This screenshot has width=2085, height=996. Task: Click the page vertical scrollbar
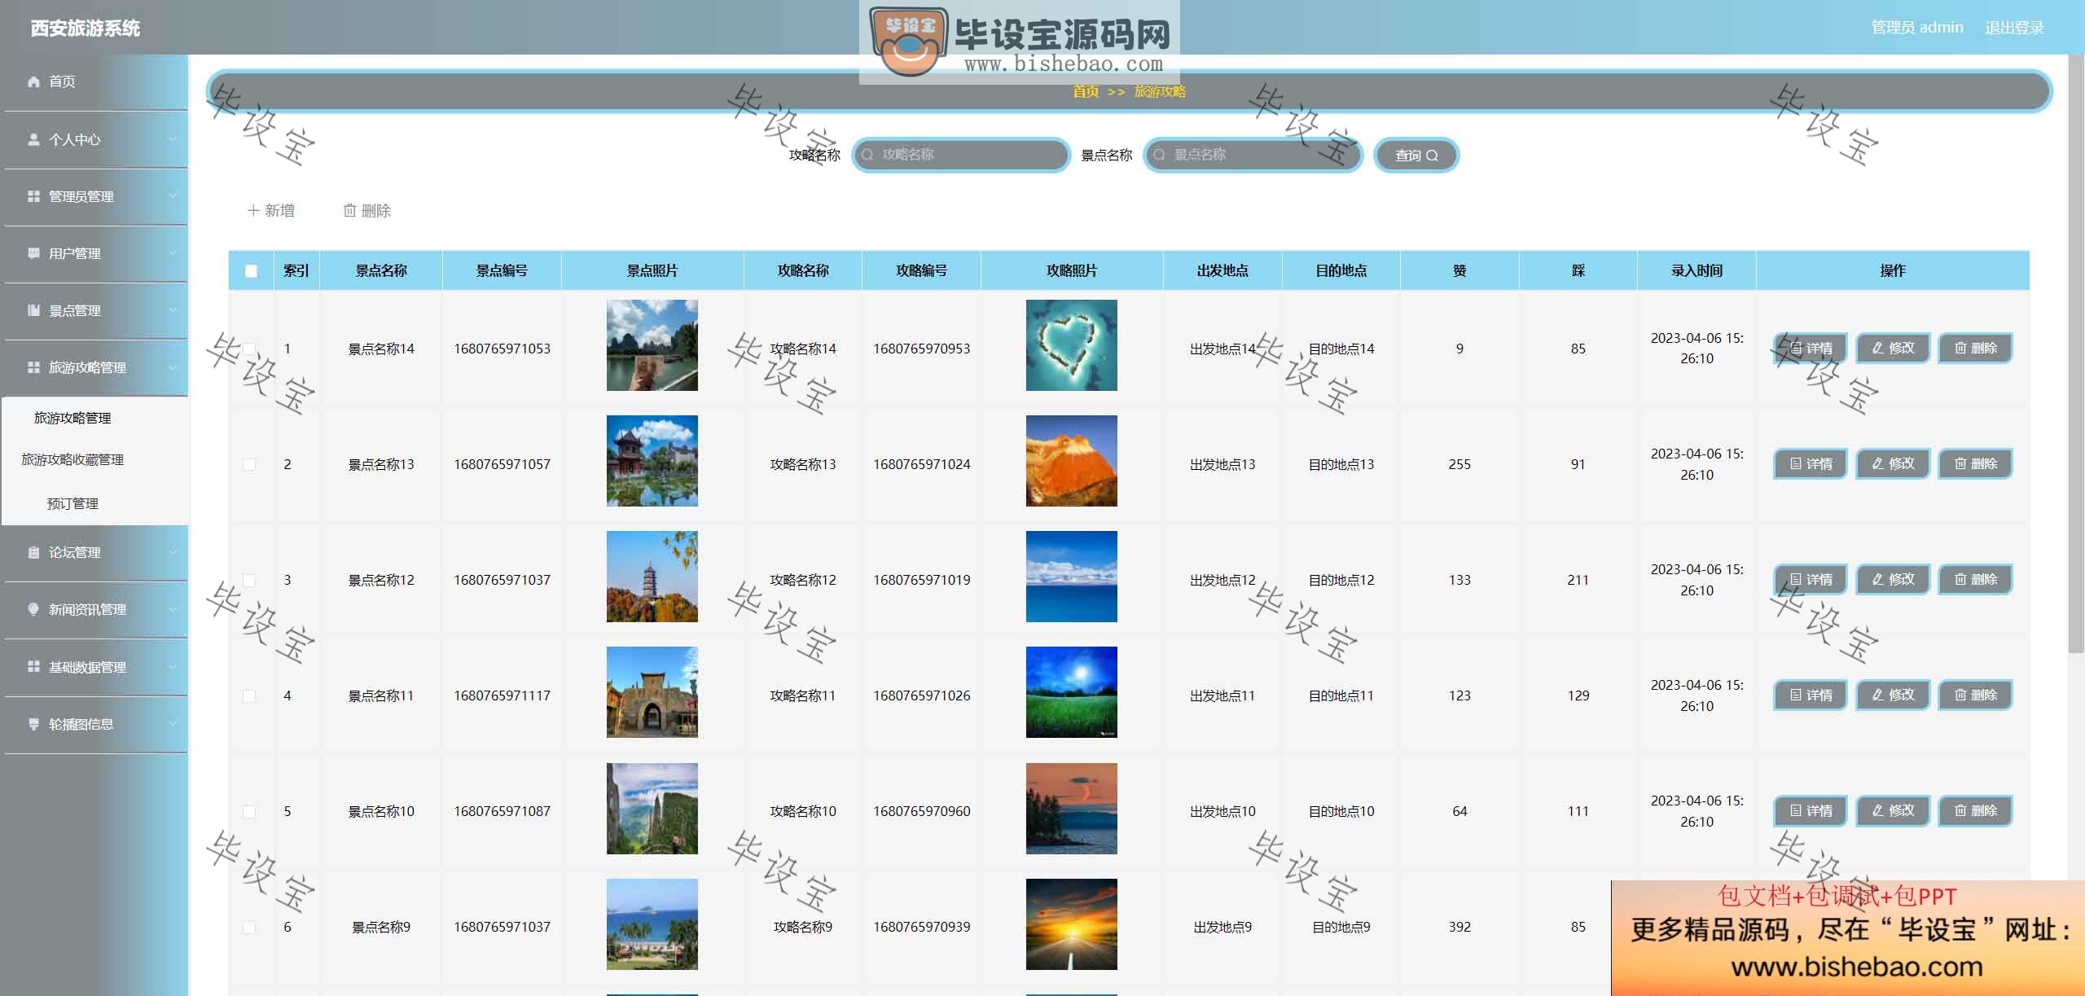pos(2075,354)
